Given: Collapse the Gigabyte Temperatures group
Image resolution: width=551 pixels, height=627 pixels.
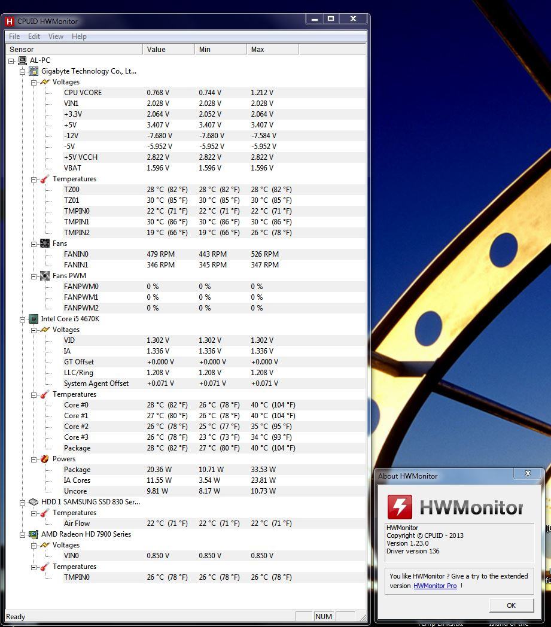Looking at the screenshot, I should coord(34,179).
